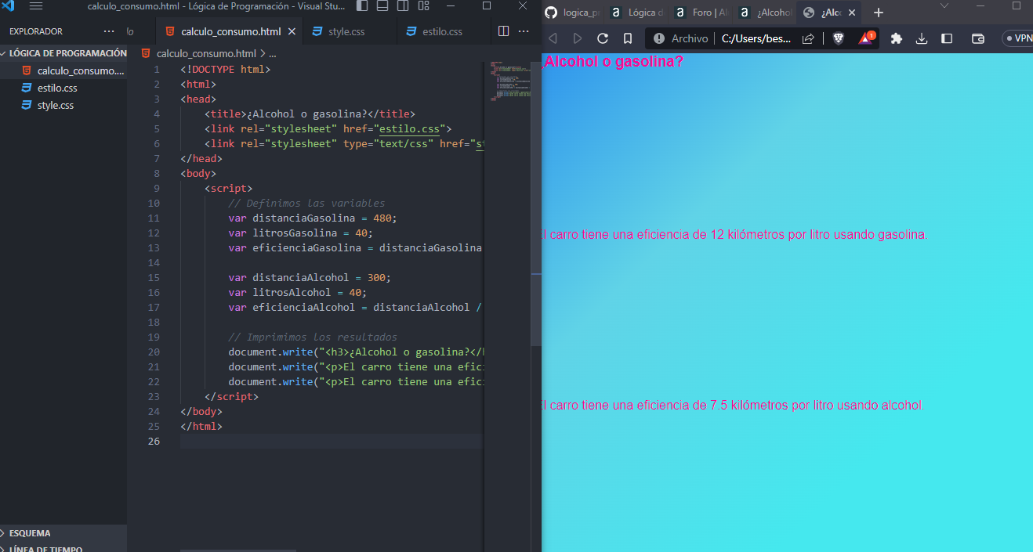Close the calculo_consumo.html editor tab

tap(292, 32)
